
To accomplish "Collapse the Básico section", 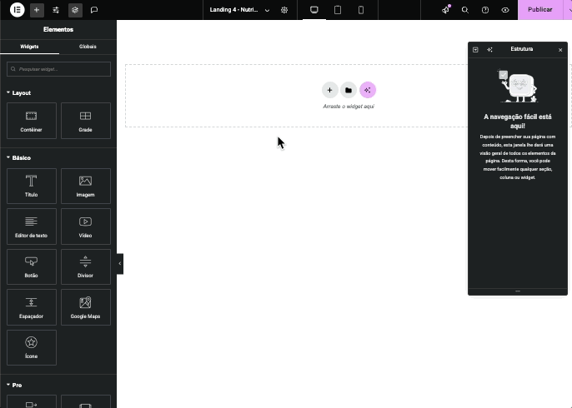I will [x=21, y=157].
